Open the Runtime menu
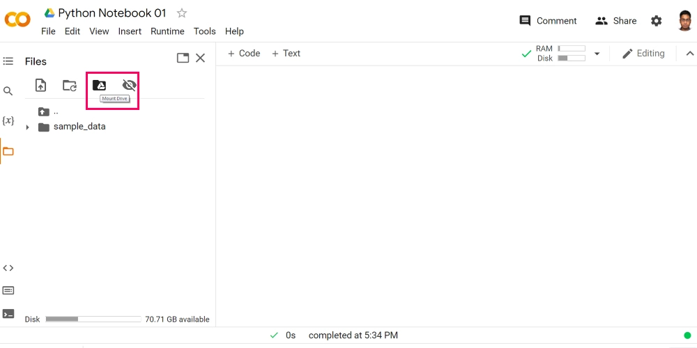 [167, 31]
